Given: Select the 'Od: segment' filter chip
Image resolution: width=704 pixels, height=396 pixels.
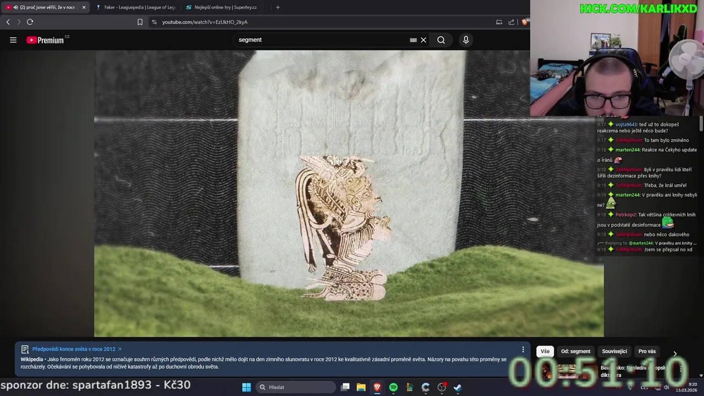Looking at the screenshot, I should click(x=575, y=351).
